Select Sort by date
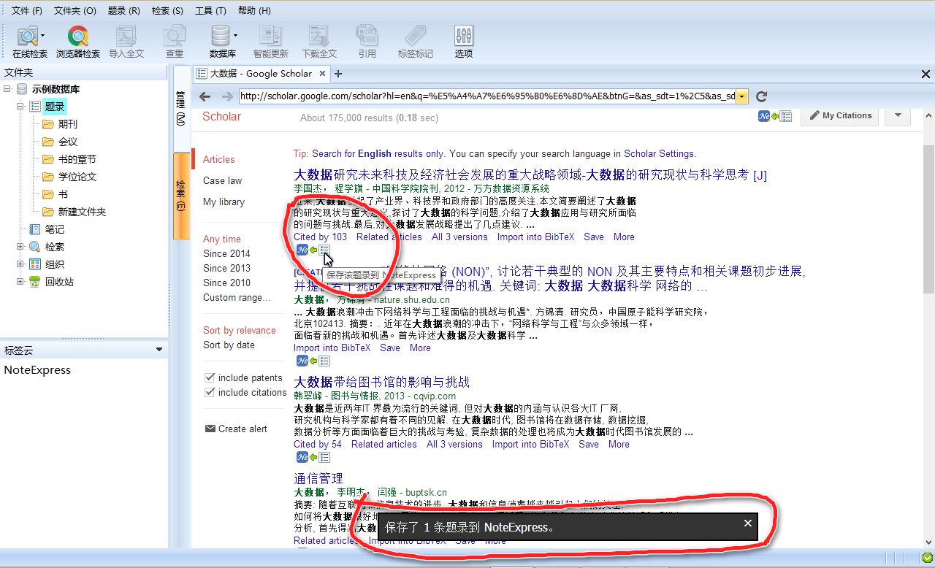This screenshot has width=935, height=568. 229,345
